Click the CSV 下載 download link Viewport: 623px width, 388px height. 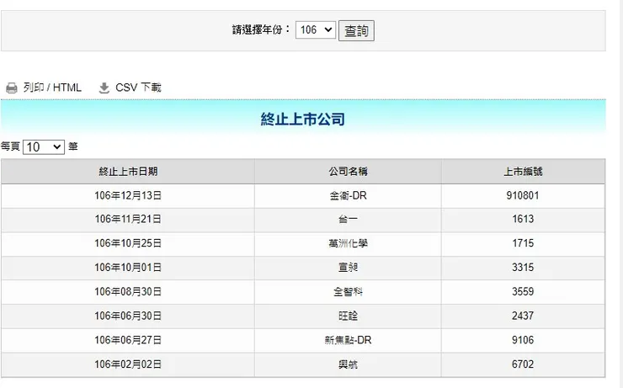[x=138, y=88]
